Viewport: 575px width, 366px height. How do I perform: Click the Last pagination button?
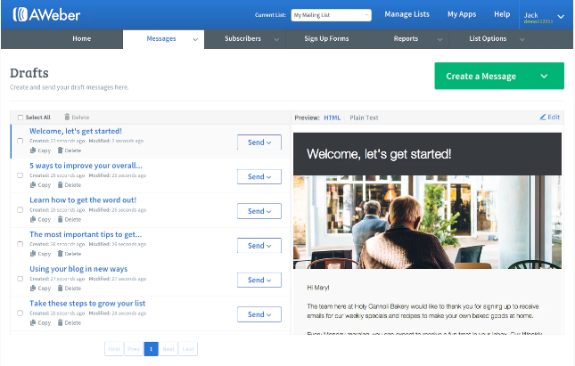point(188,349)
